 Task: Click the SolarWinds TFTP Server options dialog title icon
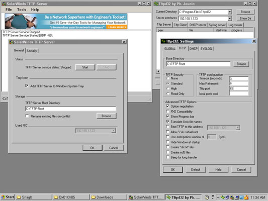[x=11, y=42]
